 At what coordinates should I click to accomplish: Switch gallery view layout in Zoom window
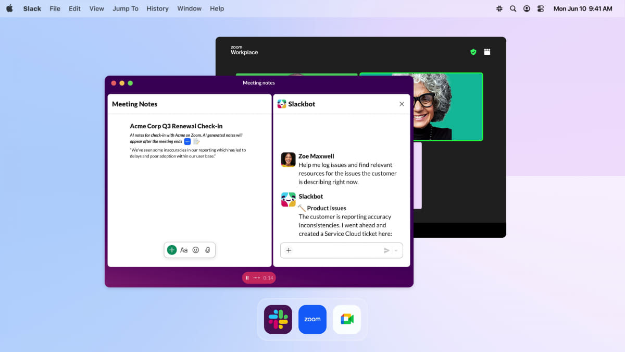coord(488,52)
